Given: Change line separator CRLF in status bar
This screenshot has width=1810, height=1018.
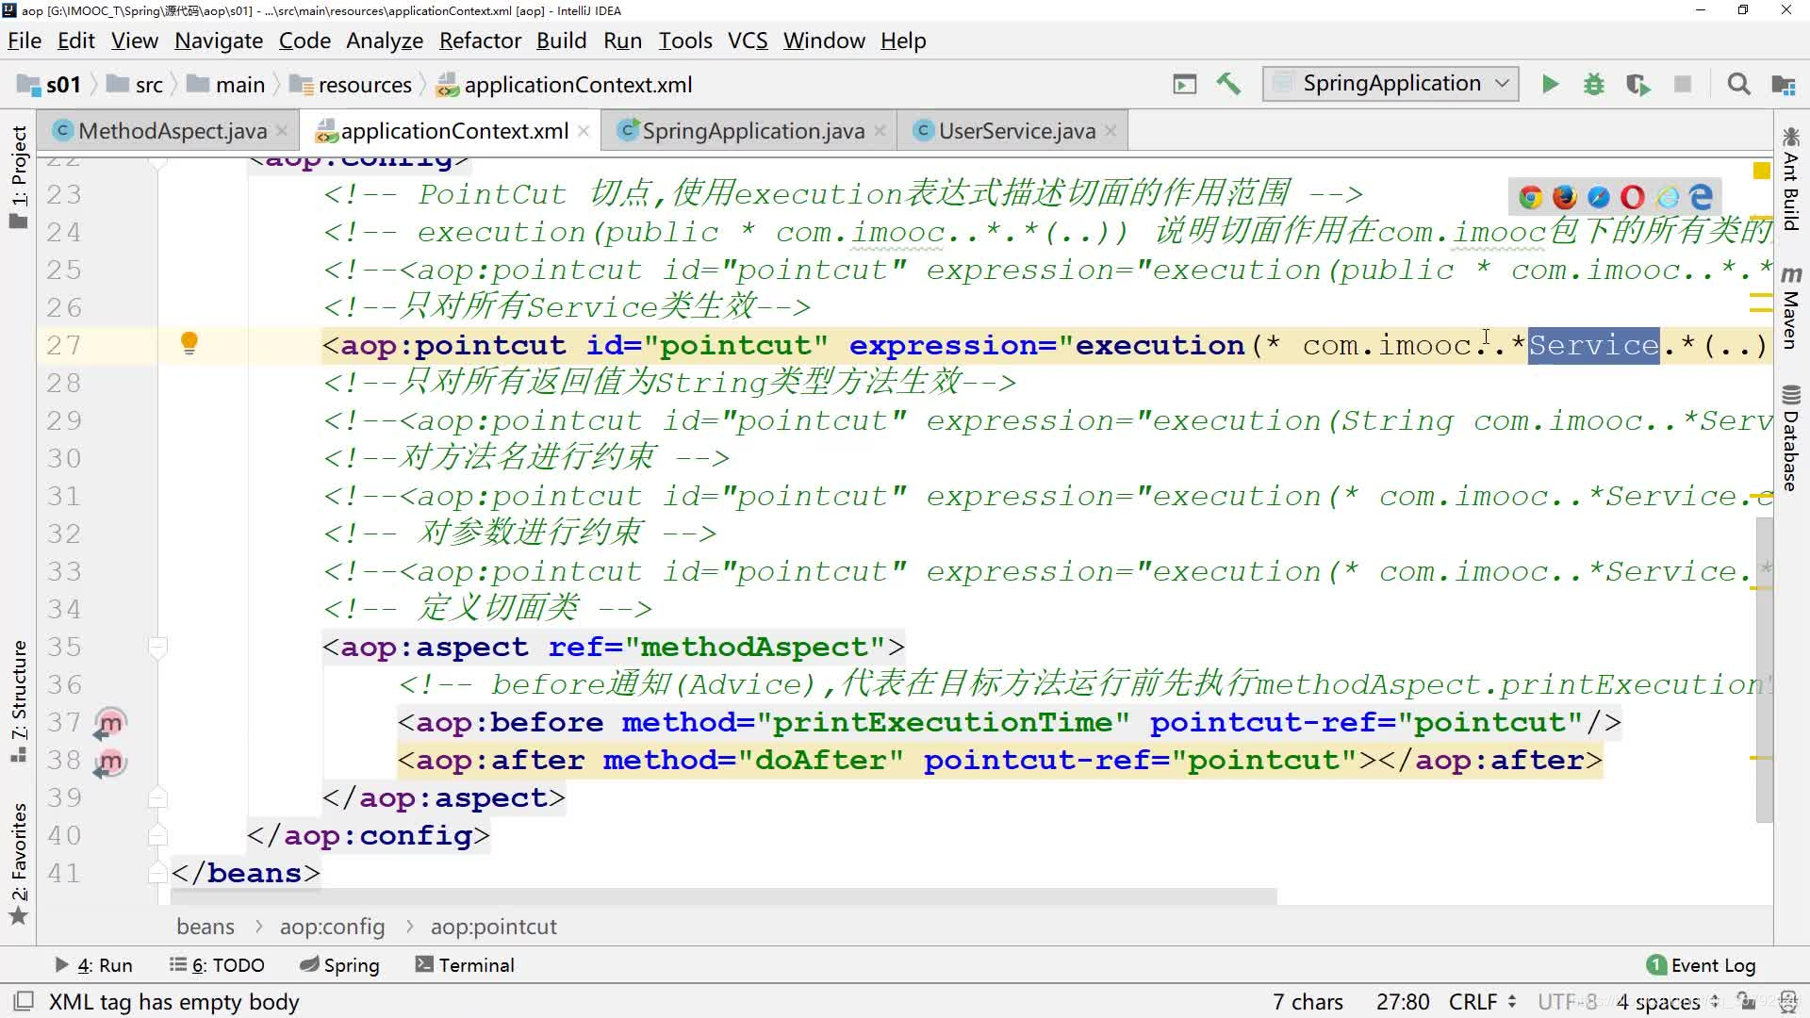Looking at the screenshot, I should pyautogui.click(x=1483, y=1001).
